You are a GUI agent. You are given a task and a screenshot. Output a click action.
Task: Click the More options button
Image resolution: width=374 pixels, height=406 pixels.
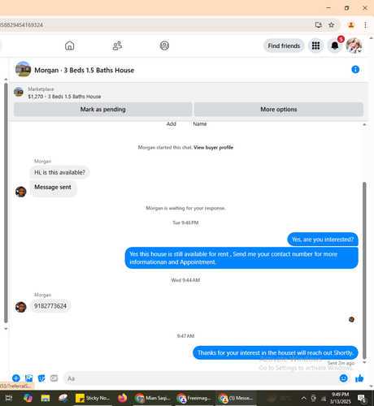click(x=279, y=110)
